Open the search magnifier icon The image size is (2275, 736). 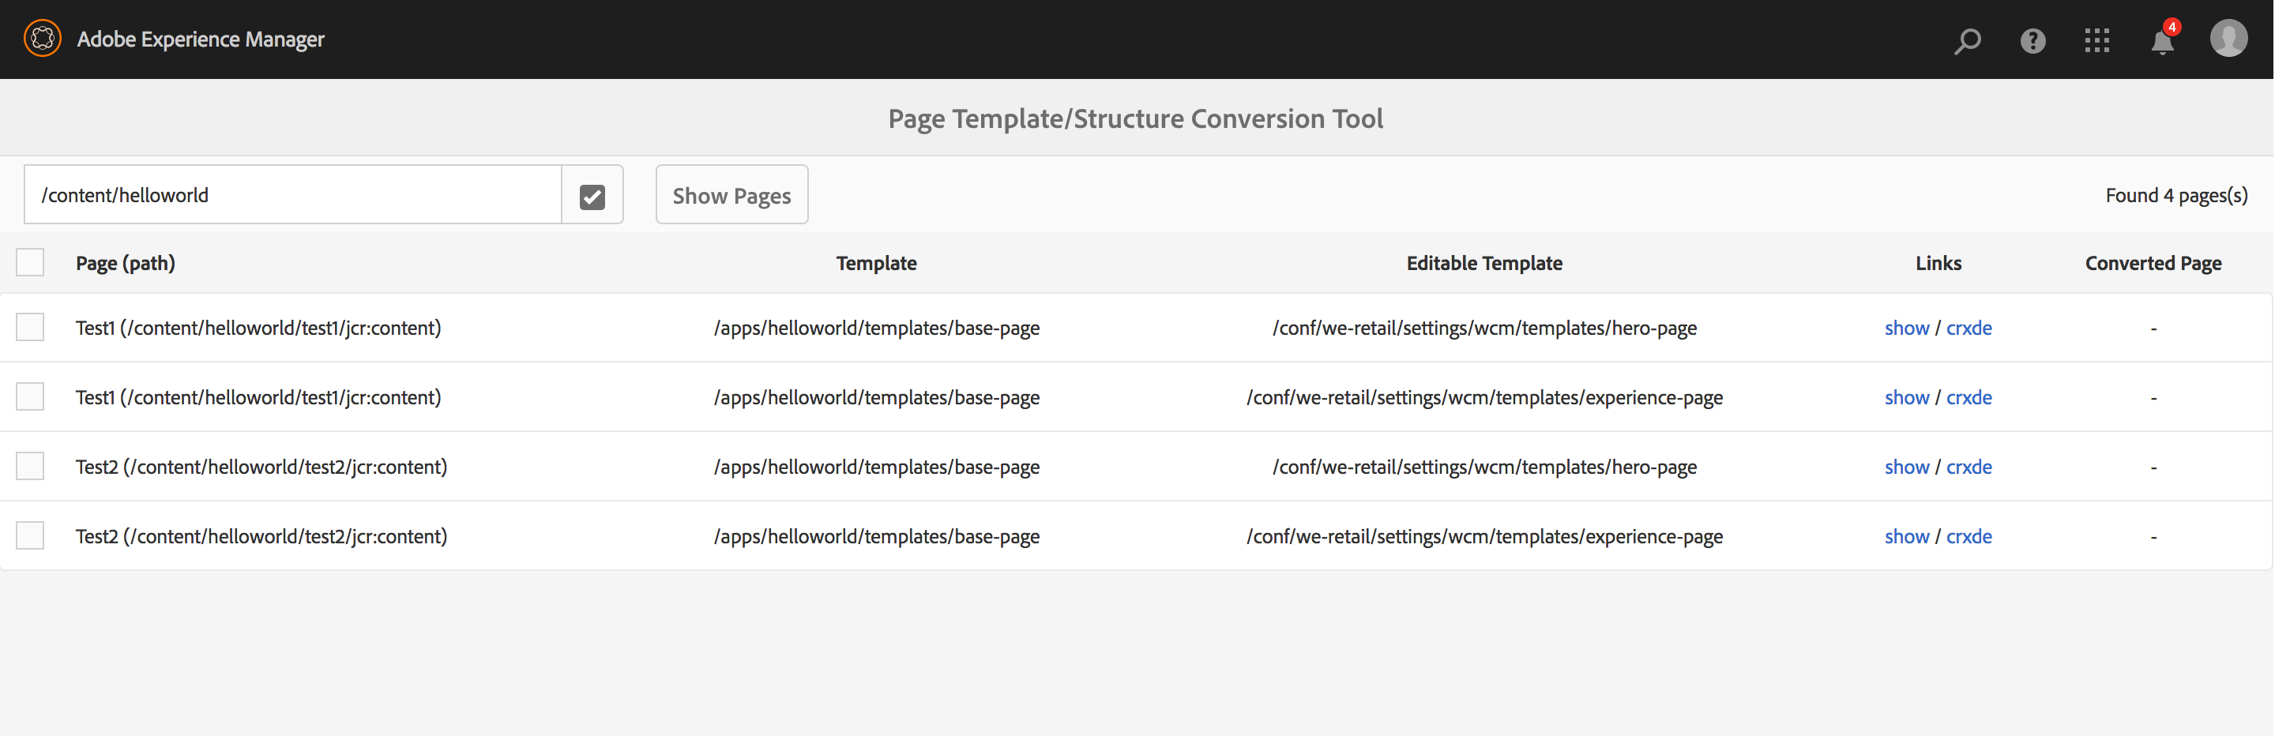point(1967,40)
